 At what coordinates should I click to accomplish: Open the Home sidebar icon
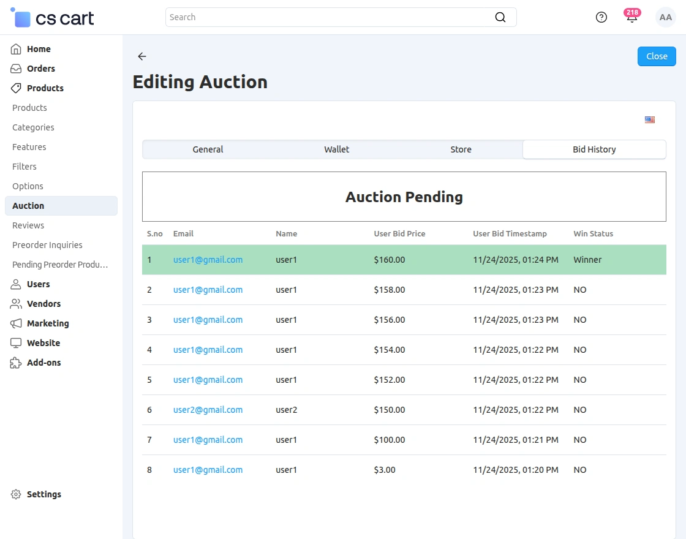(16, 48)
